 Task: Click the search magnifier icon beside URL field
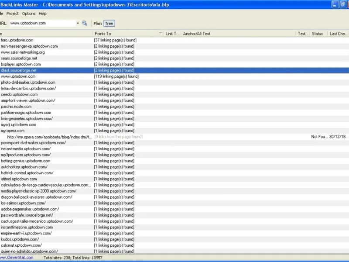85,23
